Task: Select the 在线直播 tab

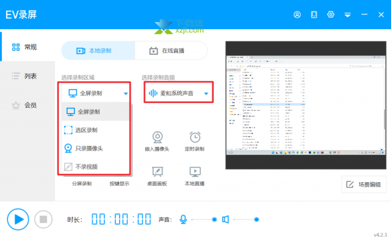Action: tap(171, 51)
